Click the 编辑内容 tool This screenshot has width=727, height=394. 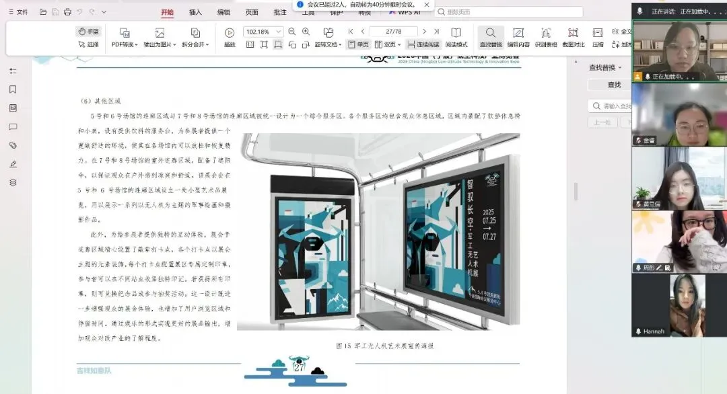pos(518,38)
